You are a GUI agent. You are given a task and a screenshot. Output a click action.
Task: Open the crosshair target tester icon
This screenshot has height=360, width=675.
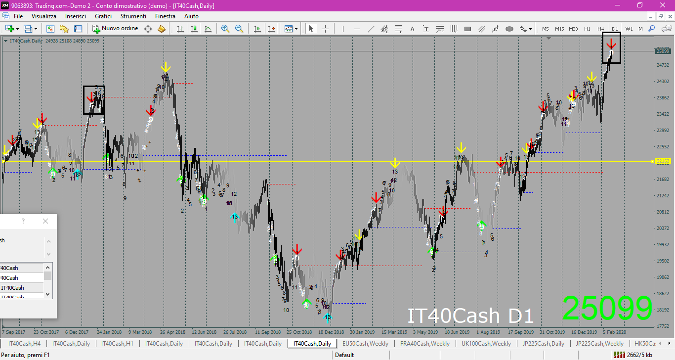148,29
